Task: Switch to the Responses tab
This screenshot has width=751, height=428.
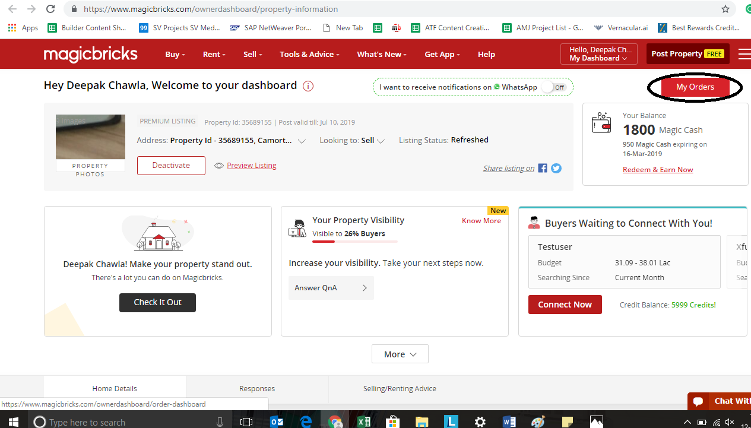Action: [x=257, y=389]
